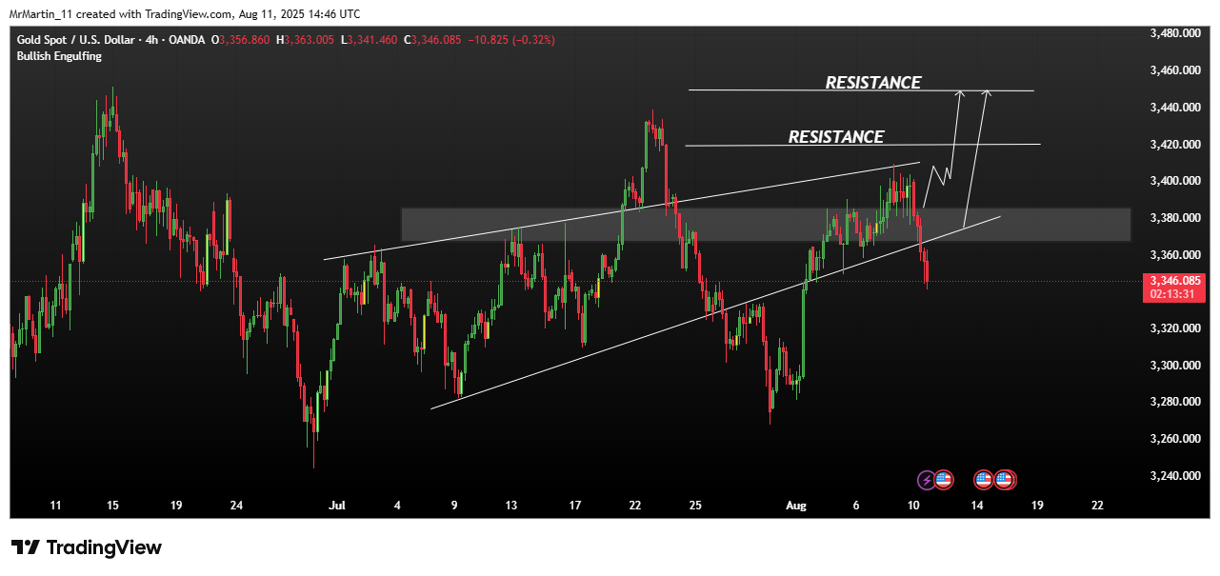Viewport: 1220px width, 576px height.
Task: Open US flag economic event beside lightning icon
Action: [943, 480]
